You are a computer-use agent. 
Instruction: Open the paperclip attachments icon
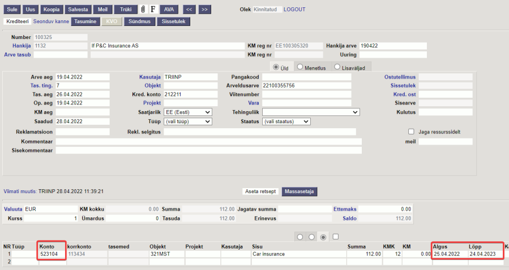[143, 10]
